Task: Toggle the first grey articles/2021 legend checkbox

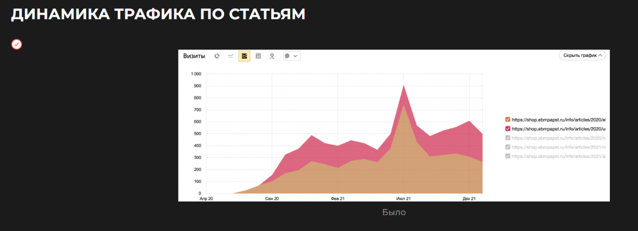Action: pos(508,147)
